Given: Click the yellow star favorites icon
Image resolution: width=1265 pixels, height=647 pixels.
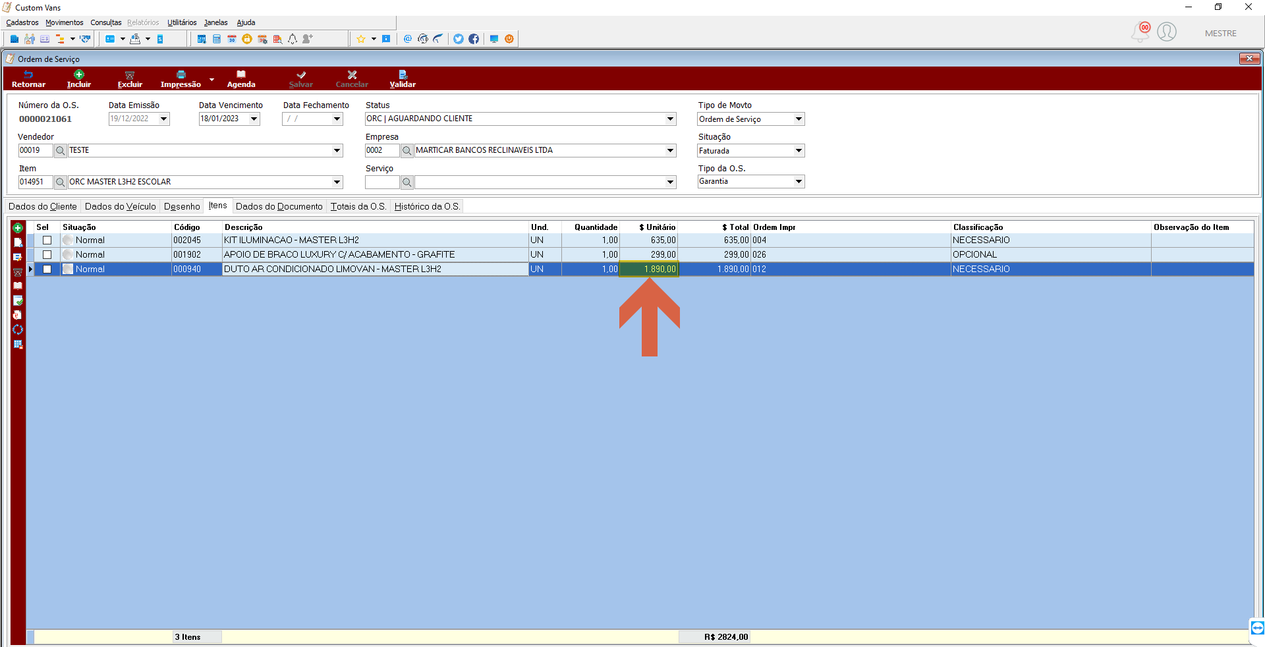Looking at the screenshot, I should [361, 39].
